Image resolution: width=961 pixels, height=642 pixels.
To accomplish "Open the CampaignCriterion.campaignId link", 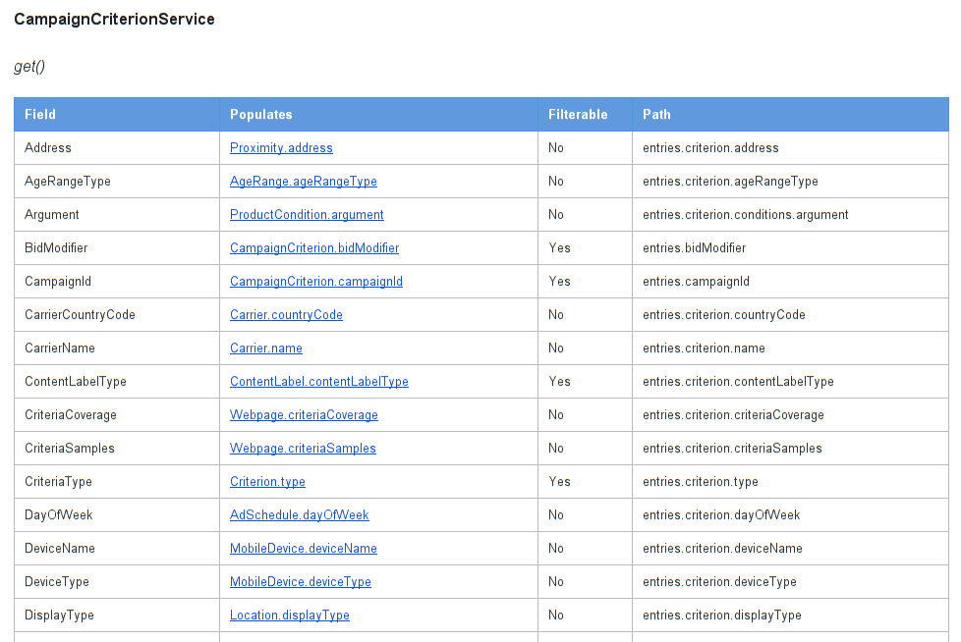I will coord(316,282).
